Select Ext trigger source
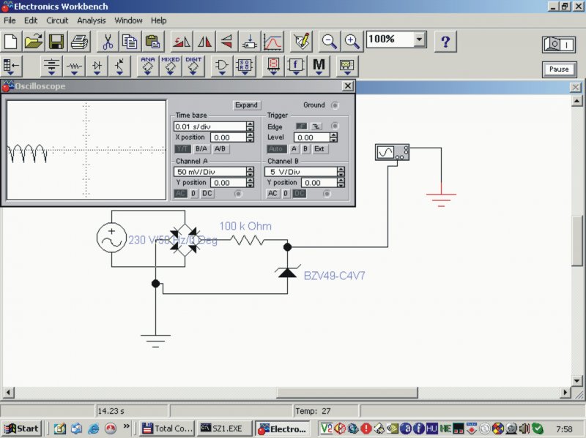The image size is (586, 438). click(x=319, y=149)
